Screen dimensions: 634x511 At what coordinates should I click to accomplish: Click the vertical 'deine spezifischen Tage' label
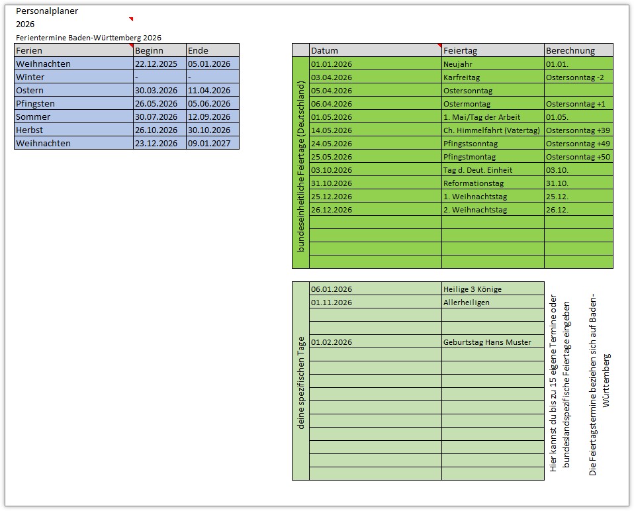pos(300,383)
